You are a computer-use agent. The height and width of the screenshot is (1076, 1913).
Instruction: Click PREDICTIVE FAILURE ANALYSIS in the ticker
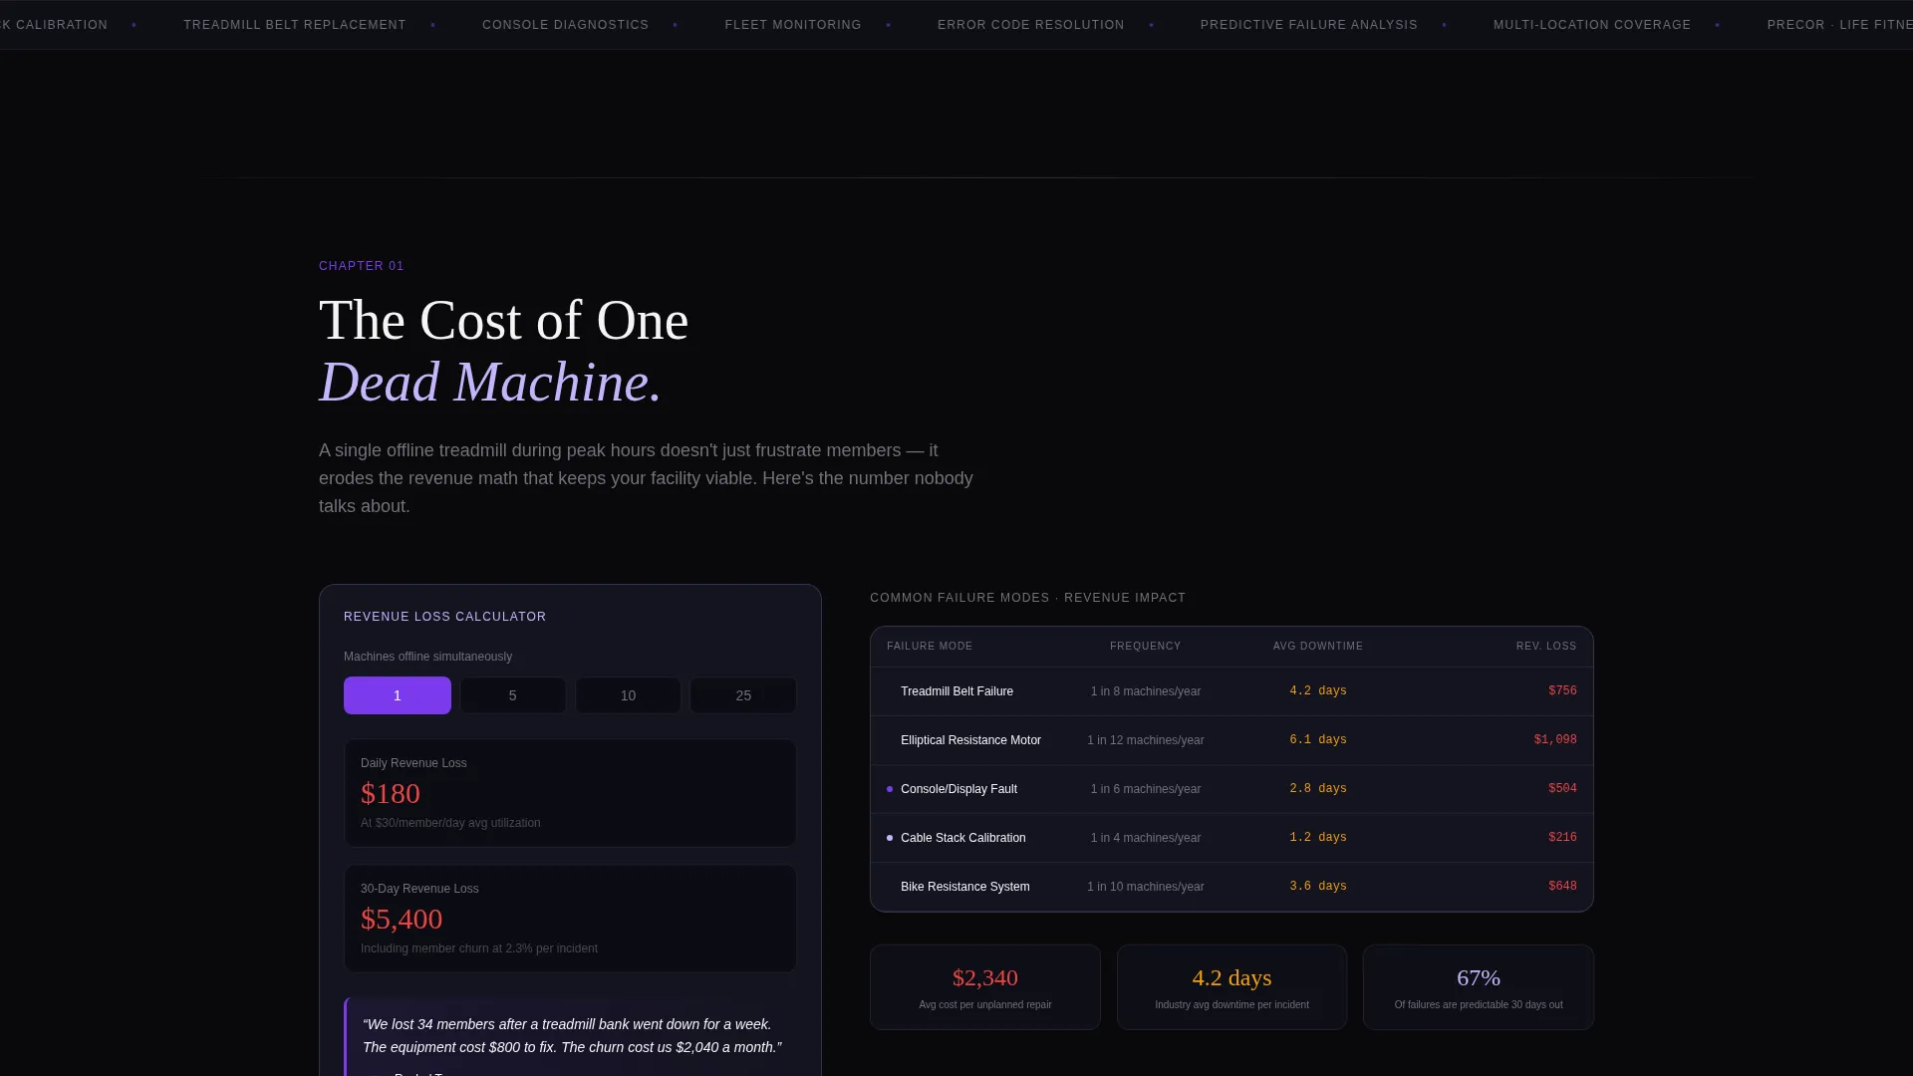click(1308, 25)
